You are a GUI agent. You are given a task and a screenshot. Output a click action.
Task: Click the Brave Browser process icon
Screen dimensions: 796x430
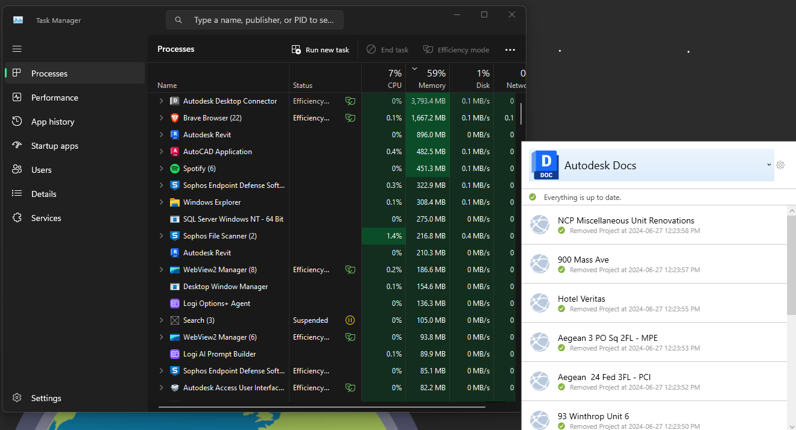pyautogui.click(x=175, y=118)
